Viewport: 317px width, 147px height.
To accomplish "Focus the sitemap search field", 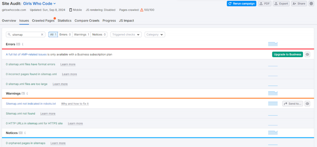I will [26, 34].
